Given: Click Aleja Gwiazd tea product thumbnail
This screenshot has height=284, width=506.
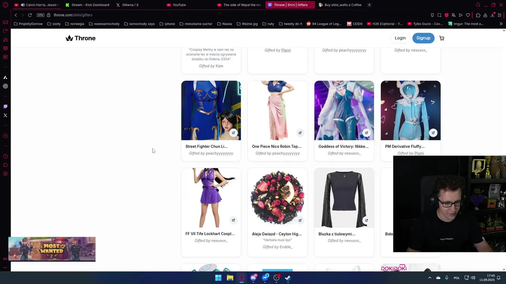Looking at the screenshot, I should pos(278,198).
